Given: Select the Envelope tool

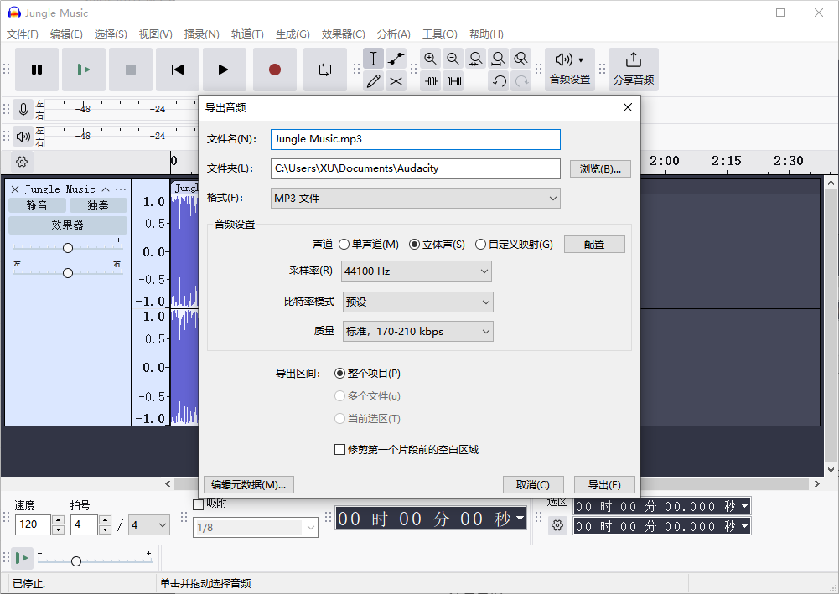Looking at the screenshot, I should [x=396, y=59].
